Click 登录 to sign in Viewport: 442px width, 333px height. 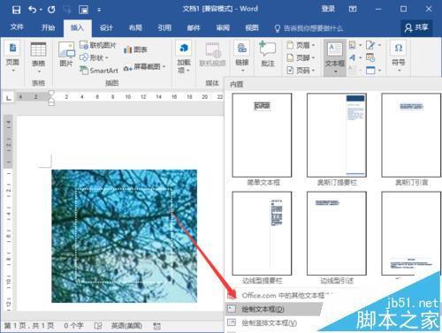328,9
